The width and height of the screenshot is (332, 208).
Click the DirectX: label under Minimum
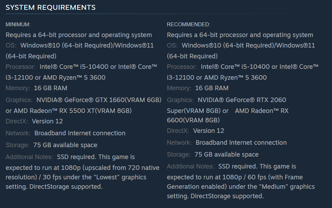17,121
